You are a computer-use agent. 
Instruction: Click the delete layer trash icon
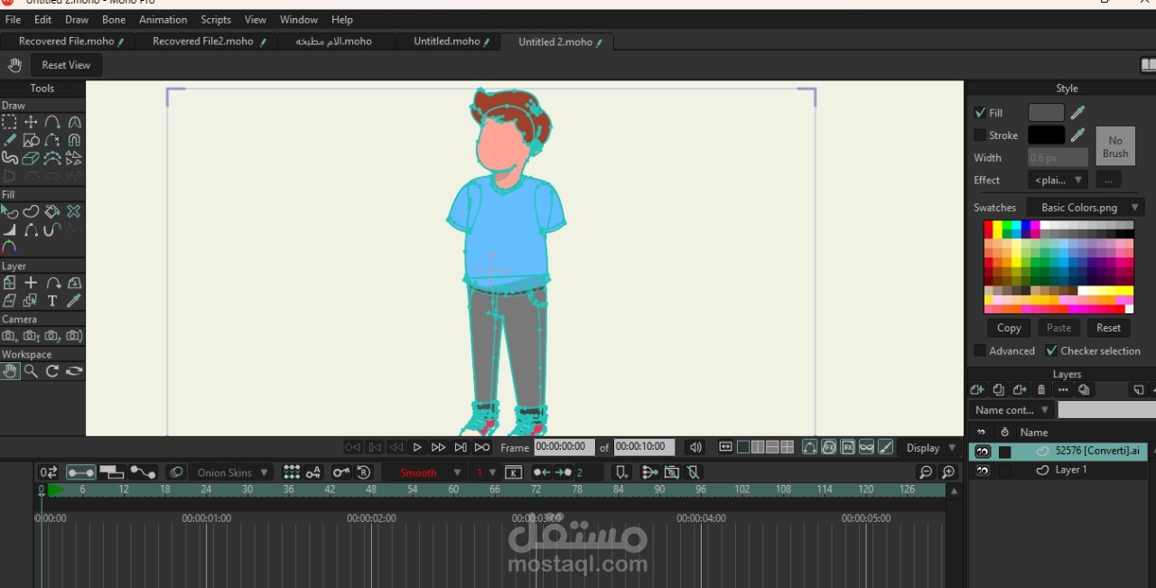[1041, 390]
